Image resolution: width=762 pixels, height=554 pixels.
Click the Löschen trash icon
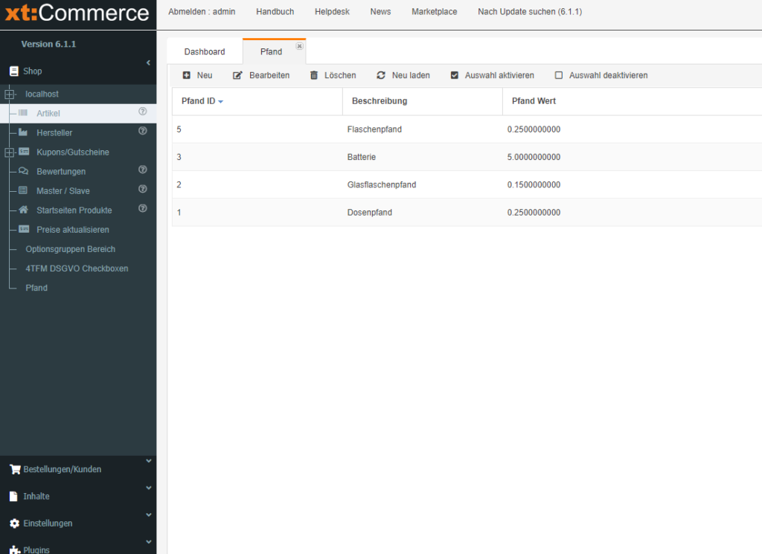click(x=314, y=75)
